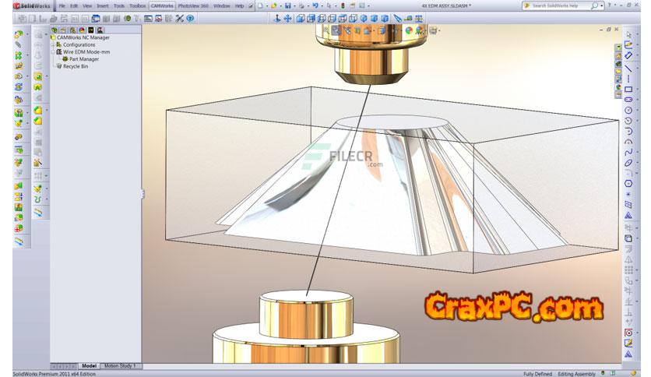
Task: Click the Insert Components assembly icon
Action: coord(19,33)
